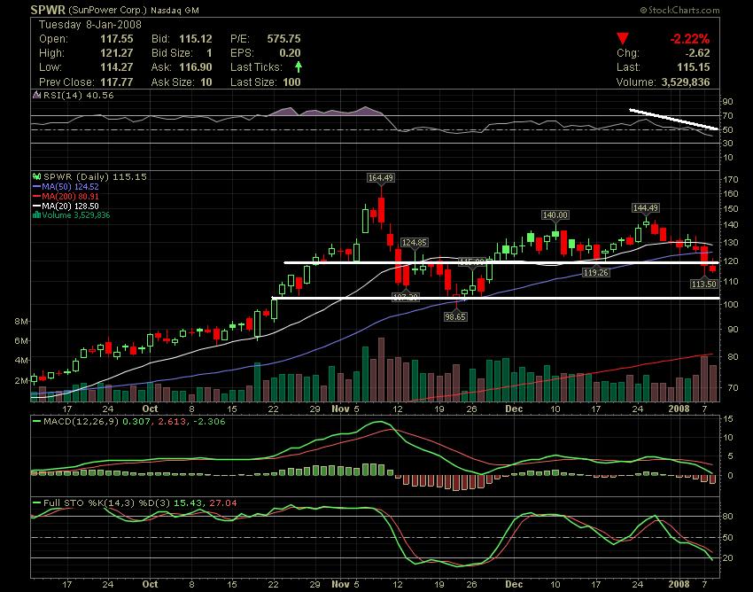753x592 pixels.
Task: Click the 8M volume axis label
Action: [x=21, y=321]
